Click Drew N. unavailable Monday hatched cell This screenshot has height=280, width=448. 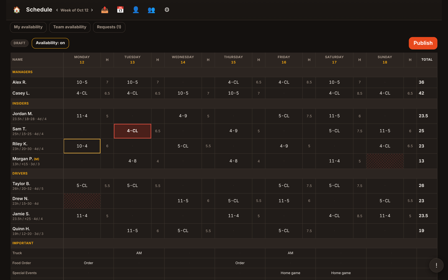[x=82, y=201]
